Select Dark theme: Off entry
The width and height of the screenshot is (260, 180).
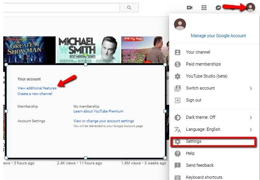tap(200, 117)
